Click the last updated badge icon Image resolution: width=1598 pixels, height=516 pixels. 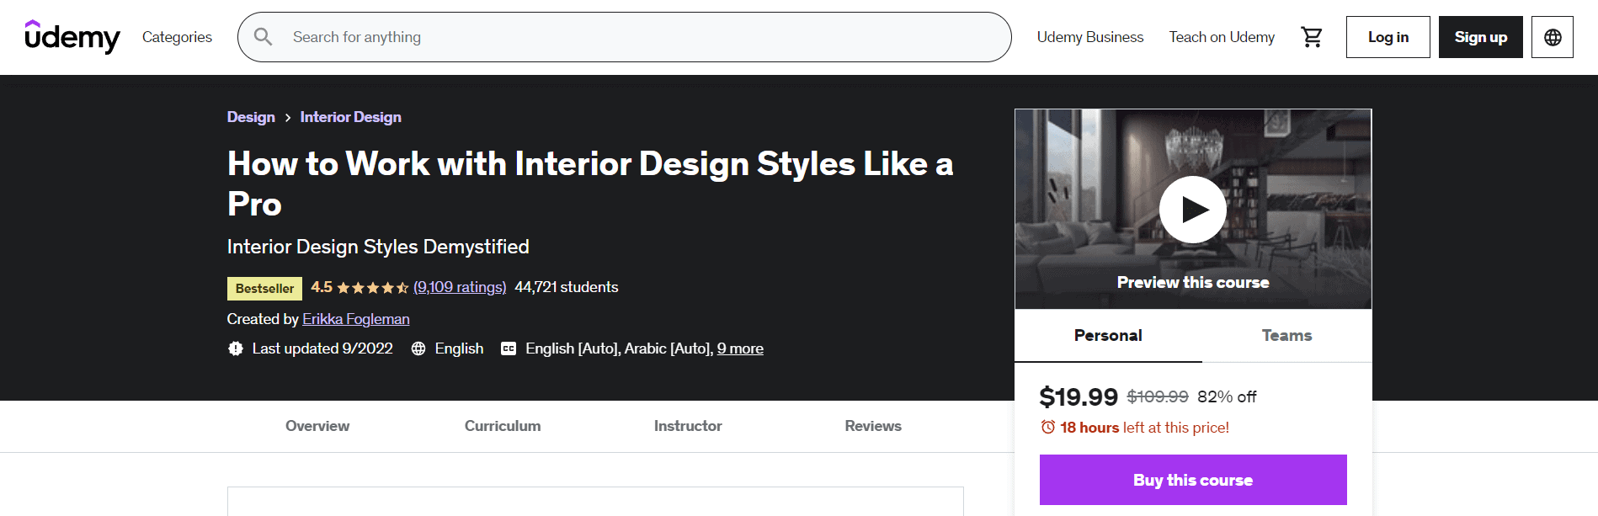(236, 348)
